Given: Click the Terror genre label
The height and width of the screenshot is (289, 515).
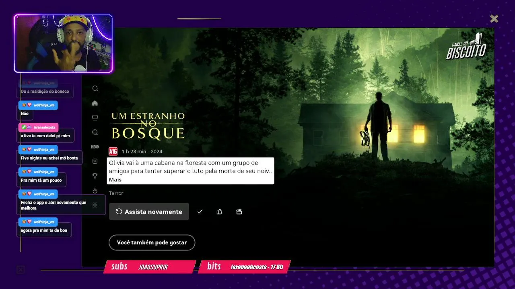Looking at the screenshot, I should [116, 193].
